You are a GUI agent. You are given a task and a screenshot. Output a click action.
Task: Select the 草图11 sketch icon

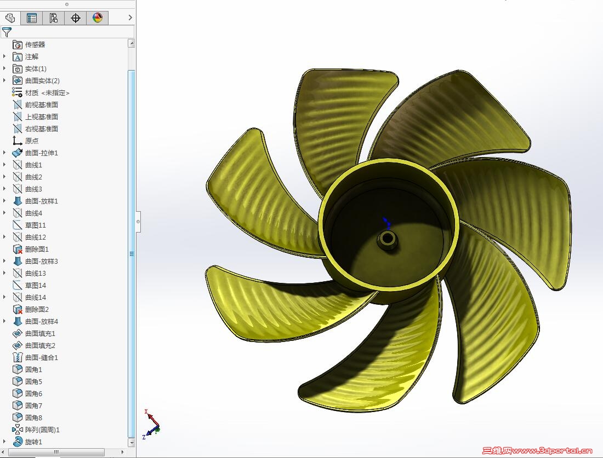(x=18, y=225)
